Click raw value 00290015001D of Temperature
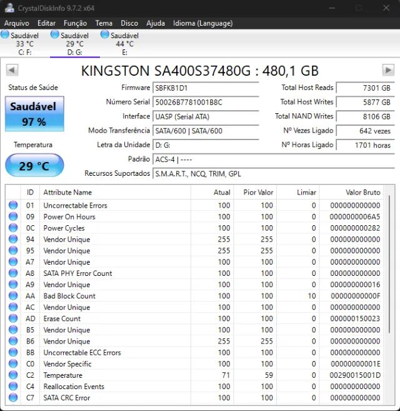 pyautogui.click(x=355, y=375)
